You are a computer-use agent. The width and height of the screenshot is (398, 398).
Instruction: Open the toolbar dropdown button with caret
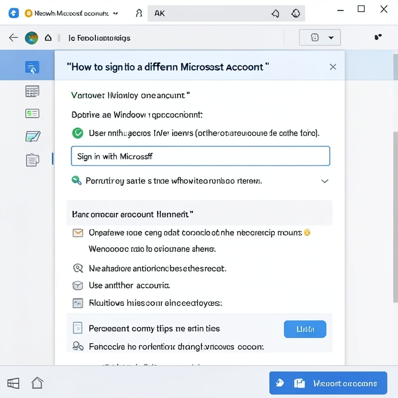click(x=320, y=38)
